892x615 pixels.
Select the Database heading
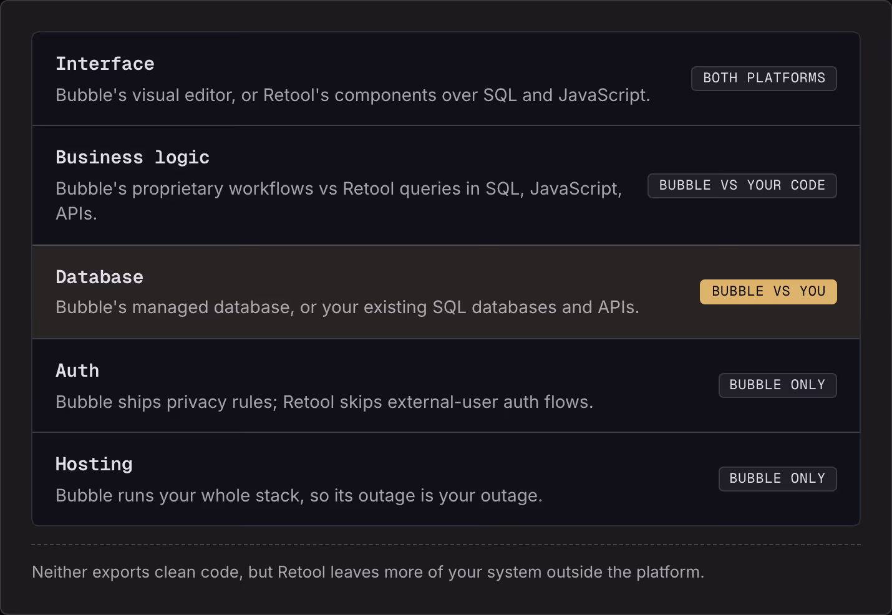(x=99, y=277)
